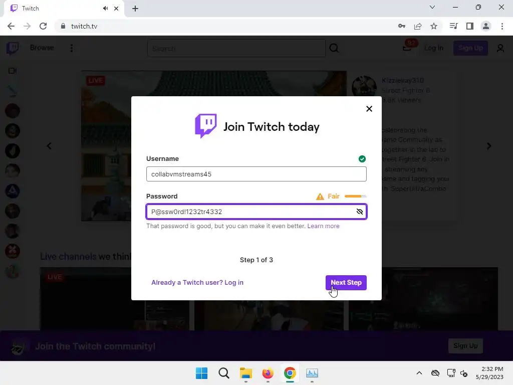Click the password strength meter bar
This screenshot has height=385, width=513.
tap(355, 197)
